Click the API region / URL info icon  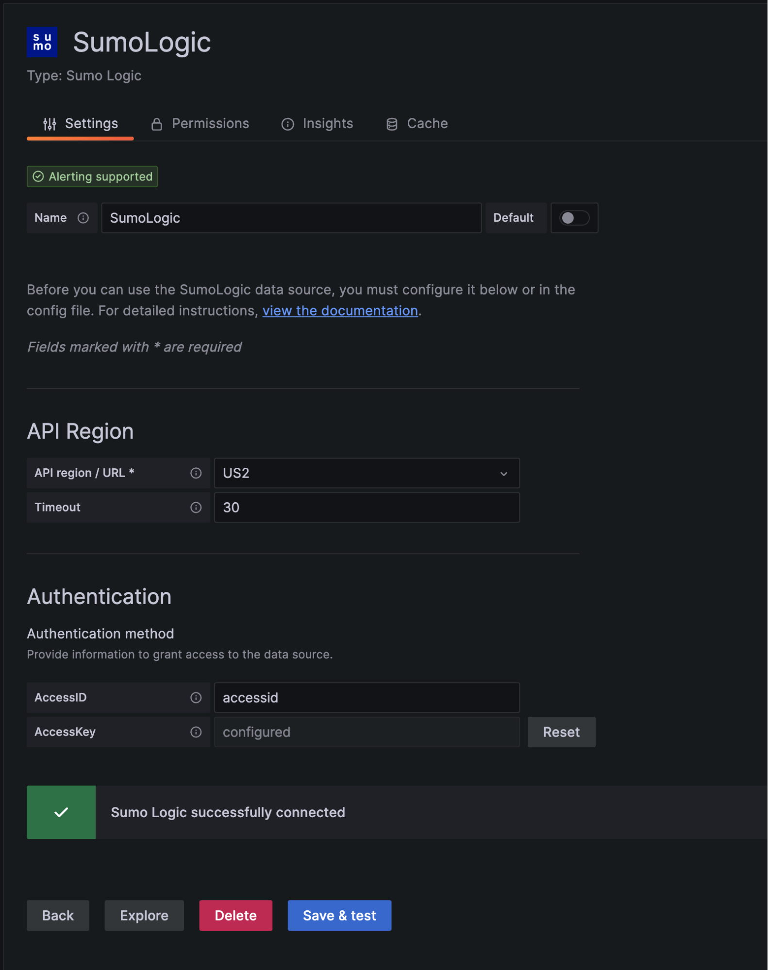click(196, 473)
